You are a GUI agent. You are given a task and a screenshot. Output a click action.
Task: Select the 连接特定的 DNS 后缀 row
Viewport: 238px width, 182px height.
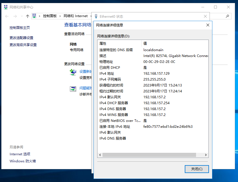pyautogui.click(x=153, y=50)
